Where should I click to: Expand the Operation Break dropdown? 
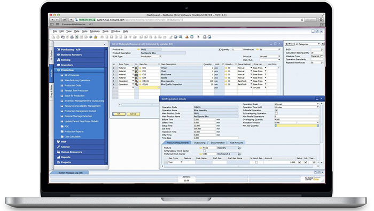click(x=297, y=104)
